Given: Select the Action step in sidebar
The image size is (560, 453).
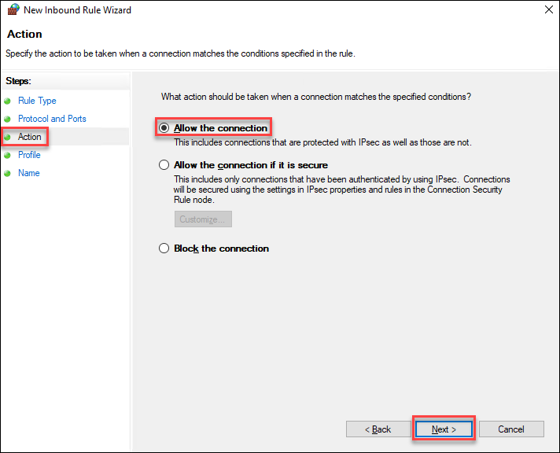Looking at the screenshot, I should click(x=30, y=137).
